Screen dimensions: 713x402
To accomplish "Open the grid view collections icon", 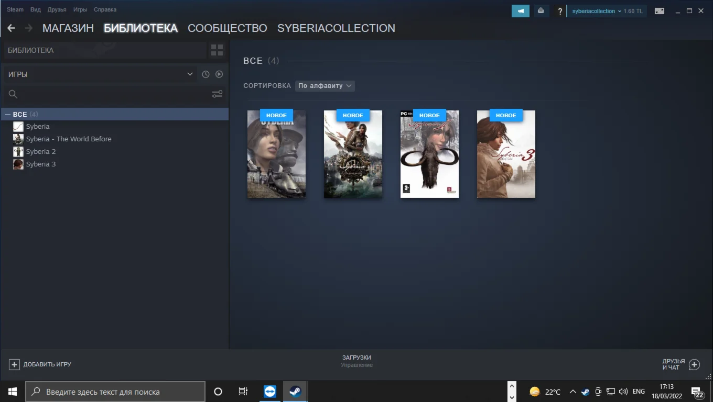I will (x=217, y=50).
